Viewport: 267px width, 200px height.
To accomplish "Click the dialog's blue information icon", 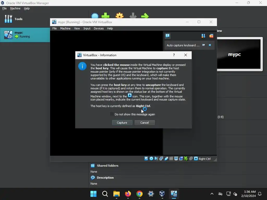I will [x=82, y=66].
